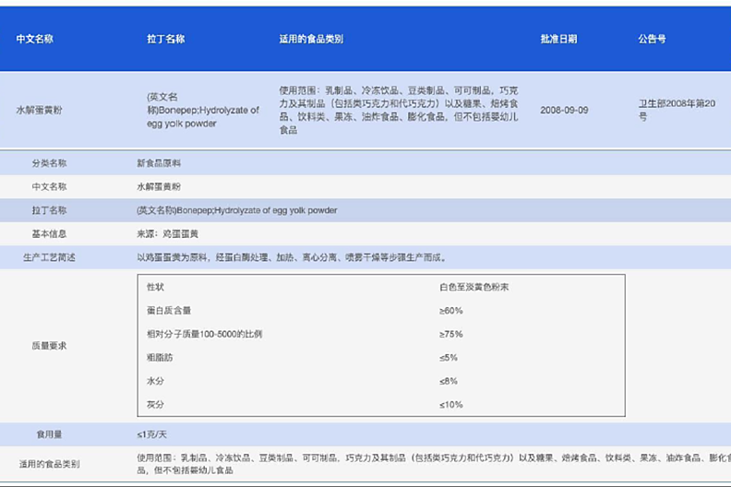Click the 拉丁名称 column header

[x=165, y=40]
